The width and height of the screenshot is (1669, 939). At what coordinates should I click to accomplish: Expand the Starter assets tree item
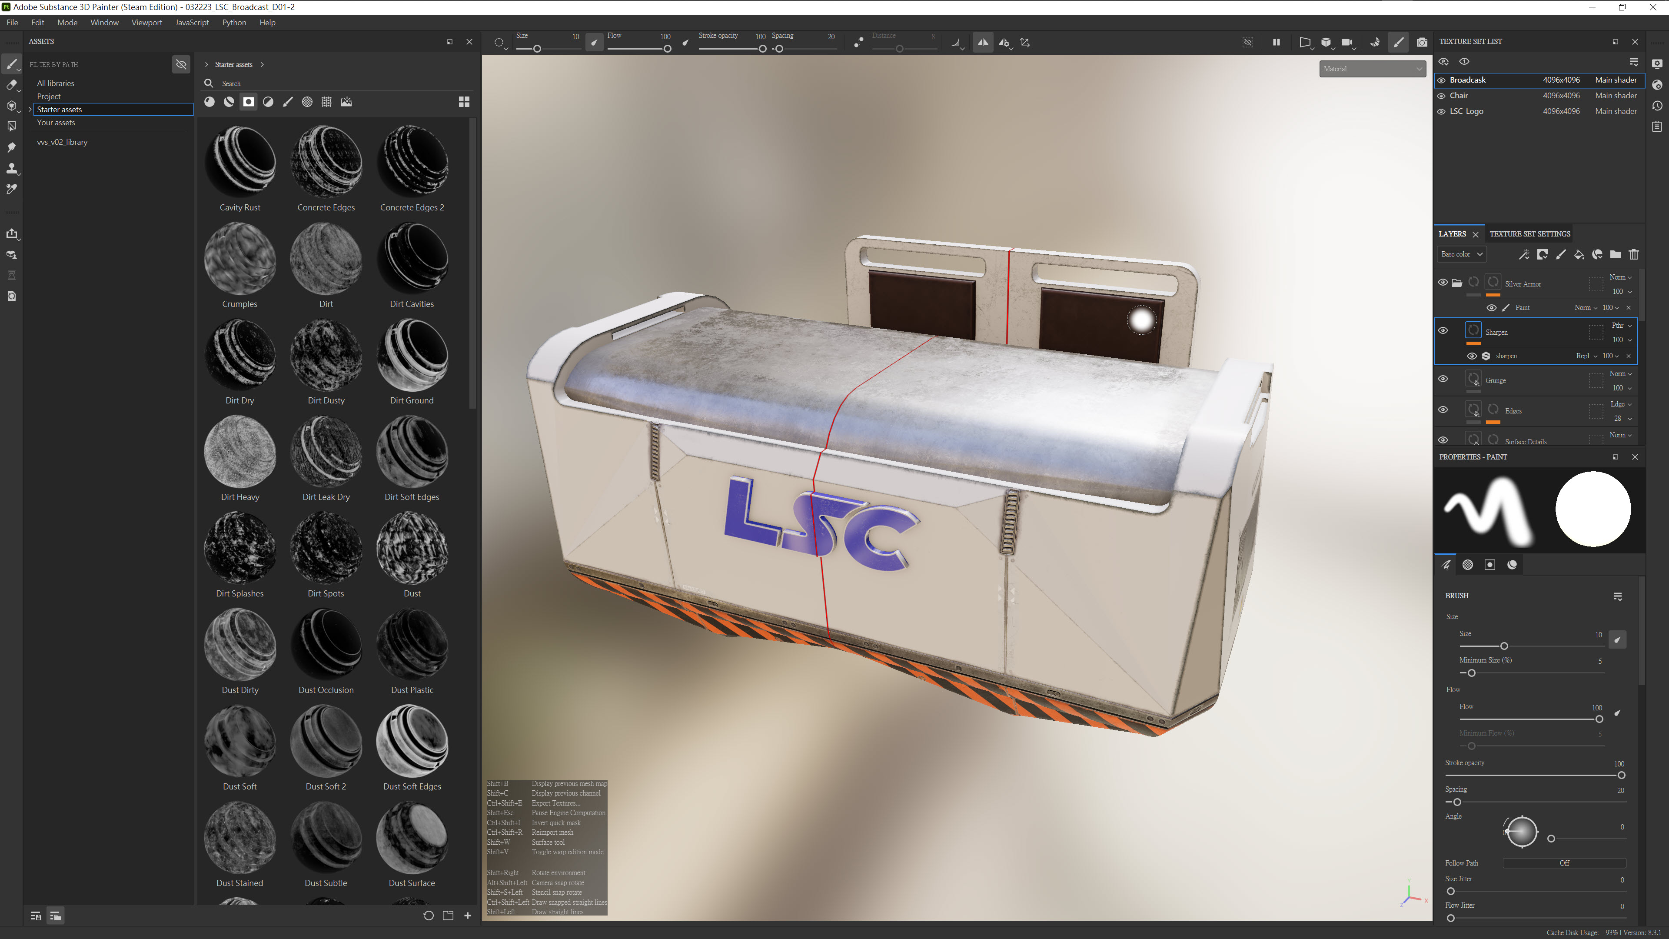coord(30,110)
